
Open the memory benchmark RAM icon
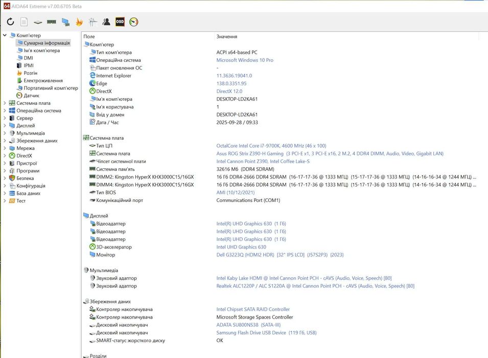pyautogui.click(x=51, y=22)
